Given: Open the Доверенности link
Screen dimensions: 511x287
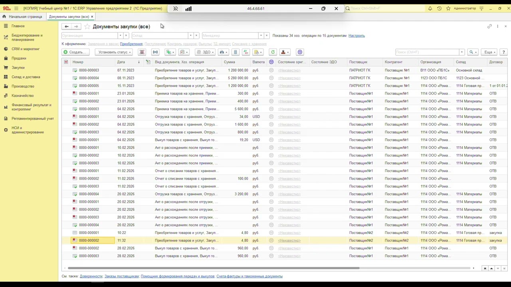Looking at the screenshot, I should tap(91, 276).
